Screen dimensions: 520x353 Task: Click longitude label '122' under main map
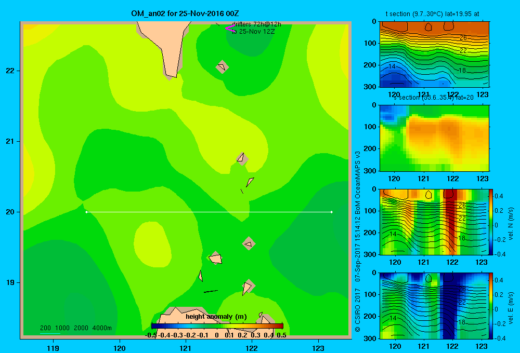pos(252,348)
